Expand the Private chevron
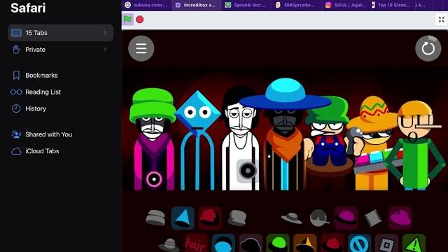 pyautogui.click(x=105, y=50)
